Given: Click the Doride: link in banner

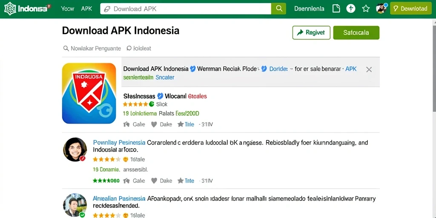Looking at the screenshot, I should tap(278, 69).
